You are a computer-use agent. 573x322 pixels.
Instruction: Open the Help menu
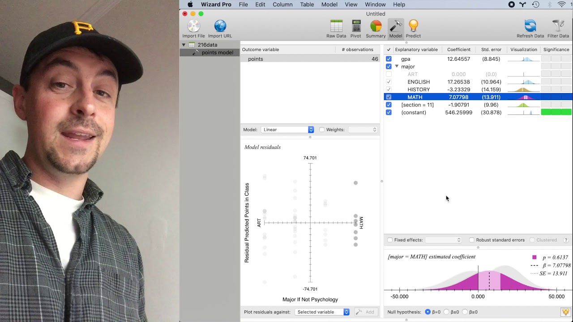(x=399, y=4)
